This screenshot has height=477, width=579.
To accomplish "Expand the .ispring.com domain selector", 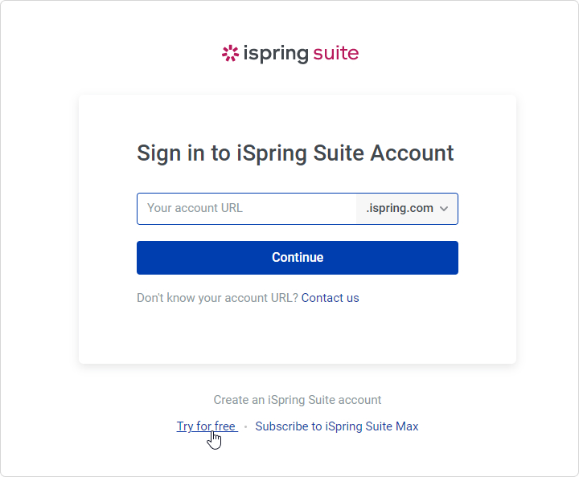I will (407, 209).
